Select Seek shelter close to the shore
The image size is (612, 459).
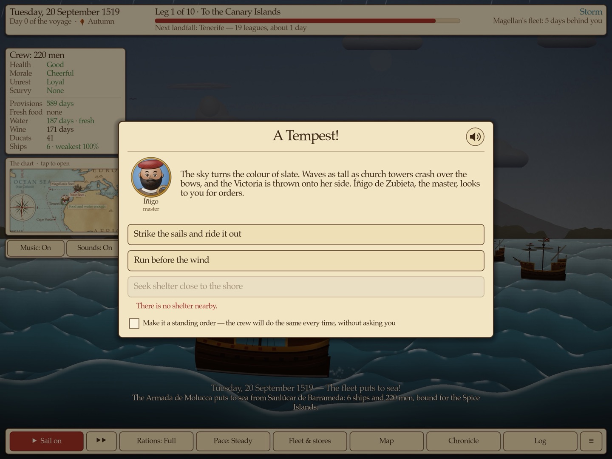[306, 286]
